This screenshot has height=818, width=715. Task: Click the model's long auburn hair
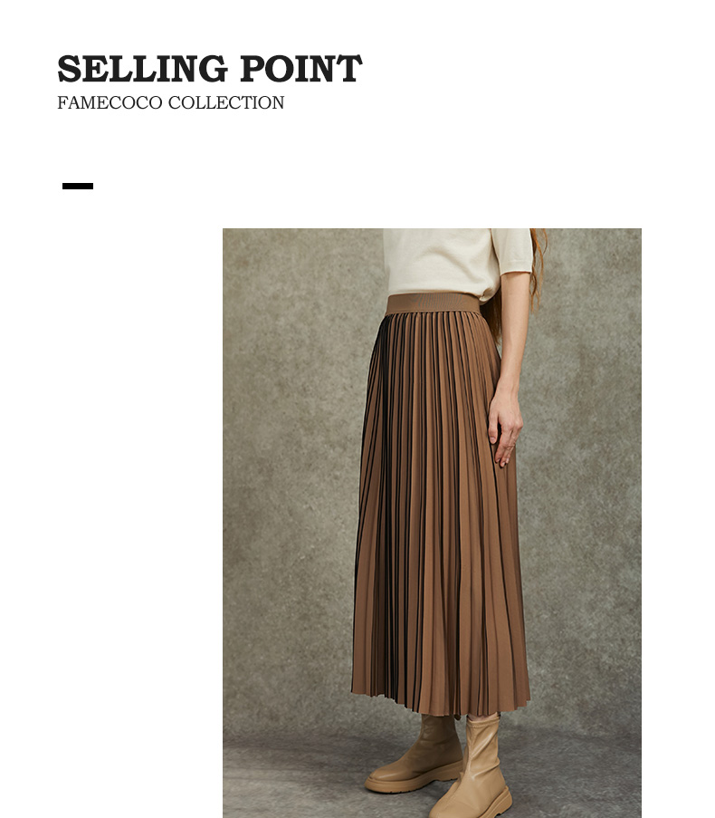(x=537, y=269)
